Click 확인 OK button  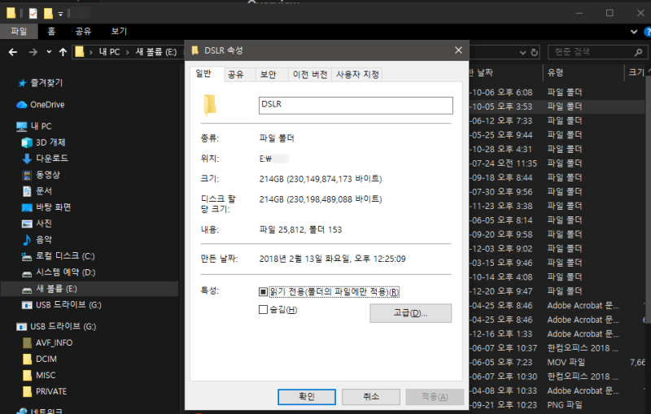(307, 397)
